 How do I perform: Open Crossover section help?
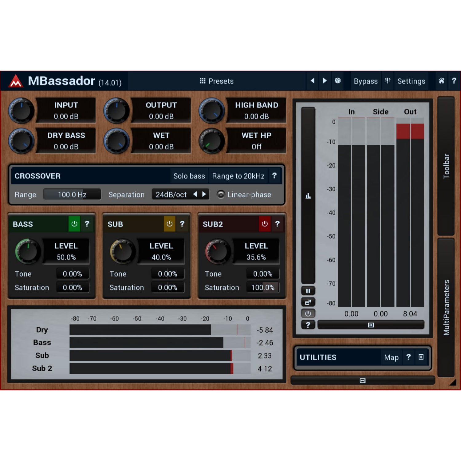click(274, 176)
